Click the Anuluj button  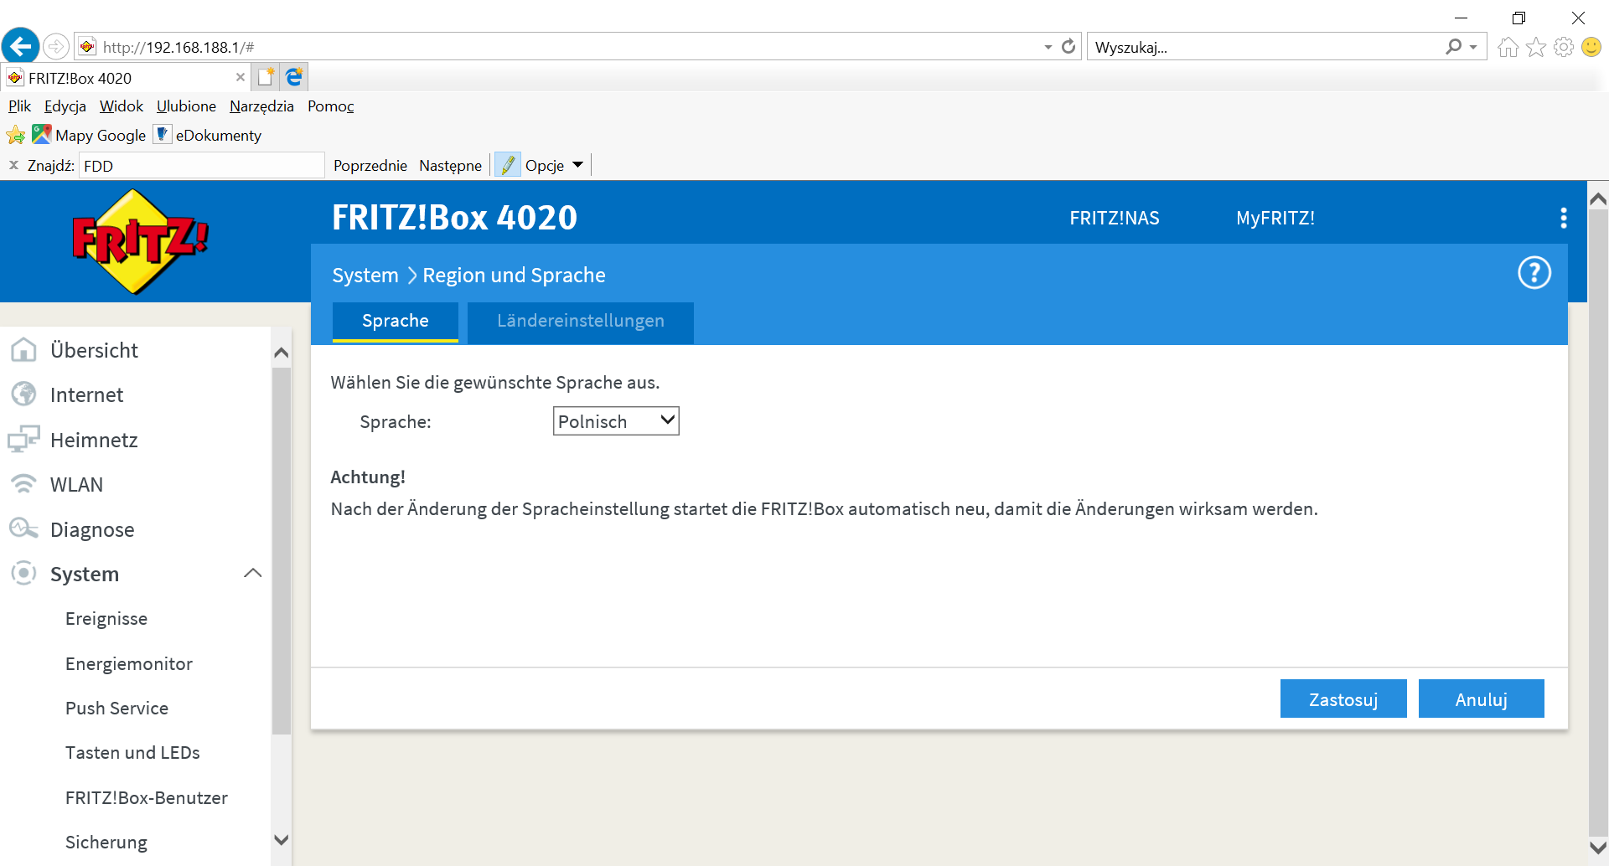point(1482,698)
